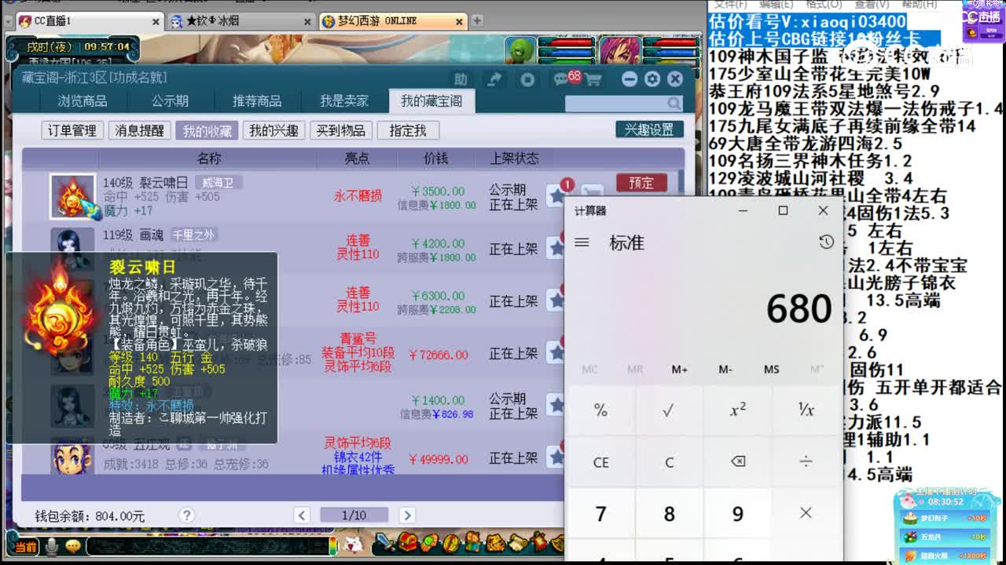Switch to 浏览商品 tab
The height and width of the screenshot is (565, 1006).
(83, 100)
